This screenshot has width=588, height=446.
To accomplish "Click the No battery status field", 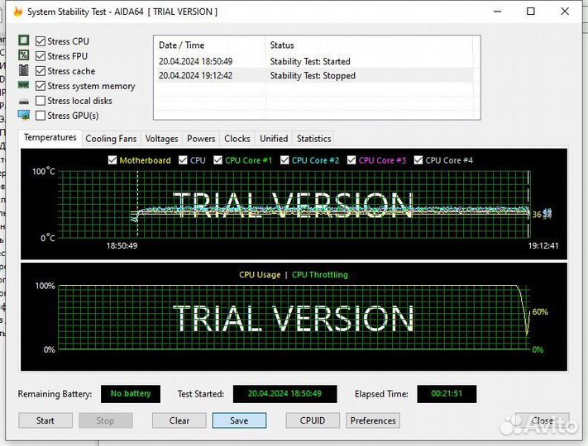I will [x=131, y=394].
